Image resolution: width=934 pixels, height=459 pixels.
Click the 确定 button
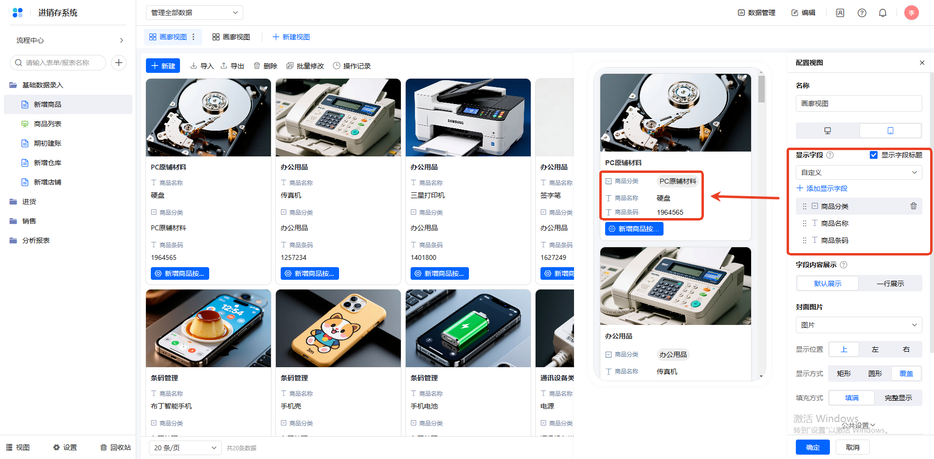[x=812, y=447]
